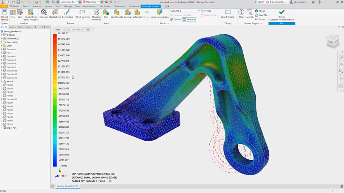This screenshot has width=344, height=193.
Task: Open the Stress result type dropdown
Action: click(x=58, y=30)
